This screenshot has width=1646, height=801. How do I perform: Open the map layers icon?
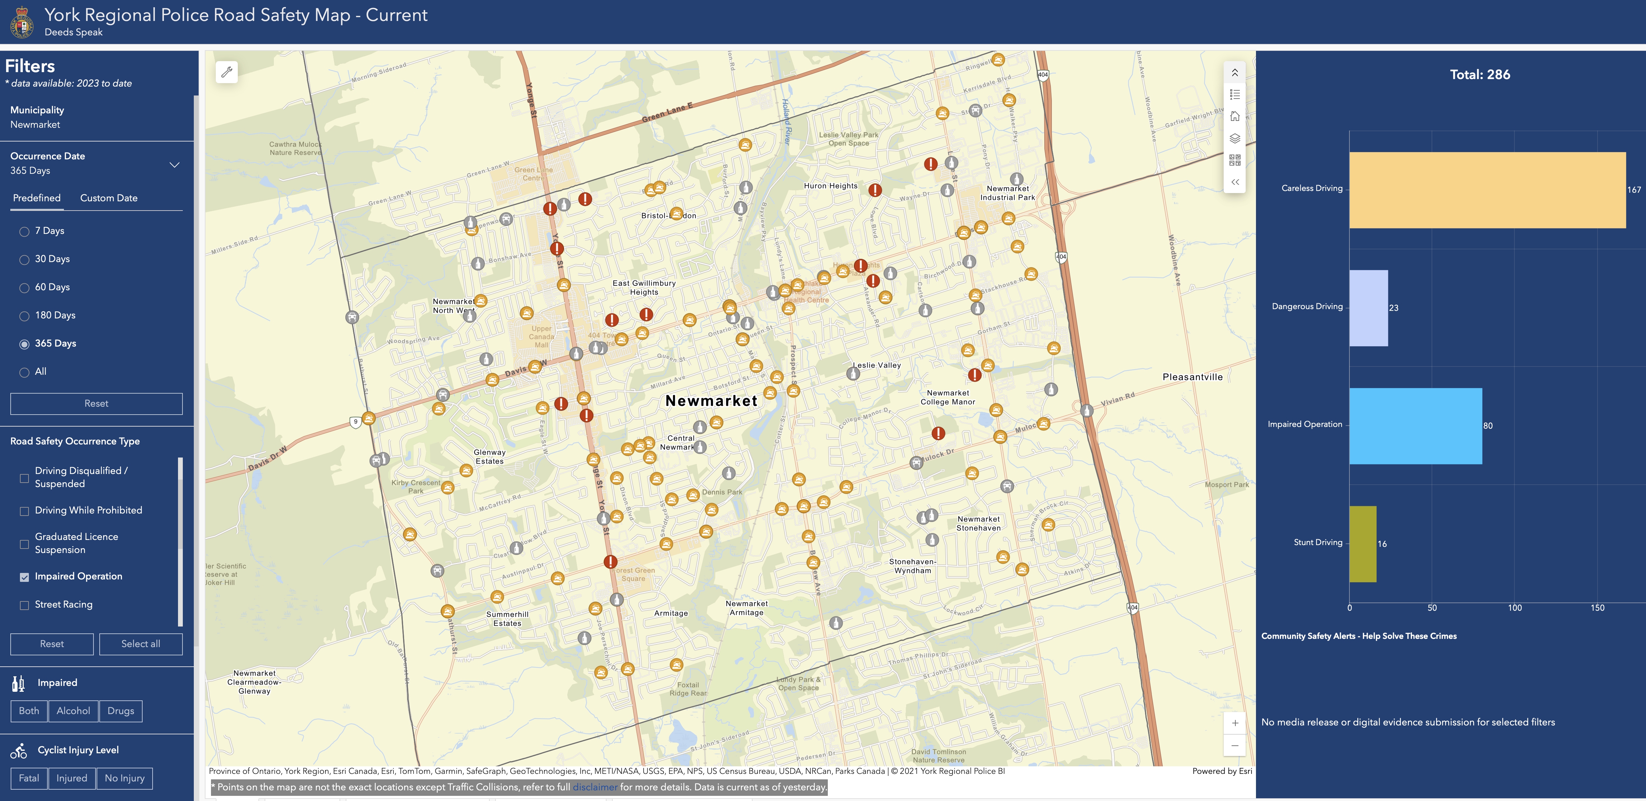1234,138
